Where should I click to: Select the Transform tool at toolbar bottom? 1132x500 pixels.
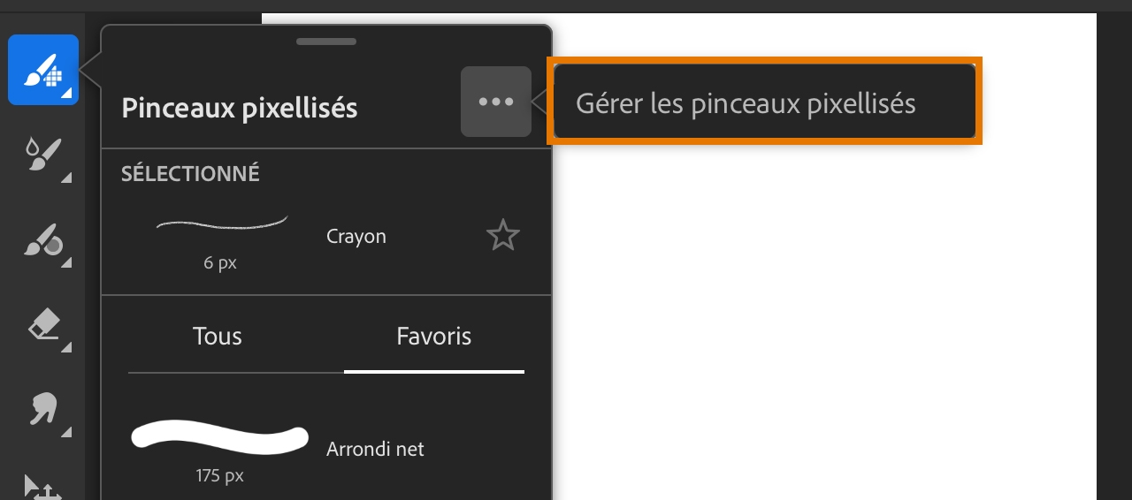(41, 488)
